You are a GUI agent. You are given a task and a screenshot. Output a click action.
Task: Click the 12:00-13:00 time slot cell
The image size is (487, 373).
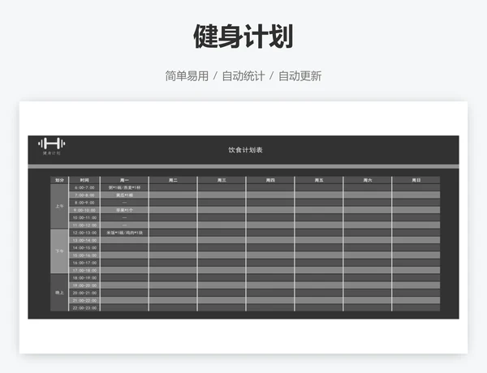click(84, 233)
